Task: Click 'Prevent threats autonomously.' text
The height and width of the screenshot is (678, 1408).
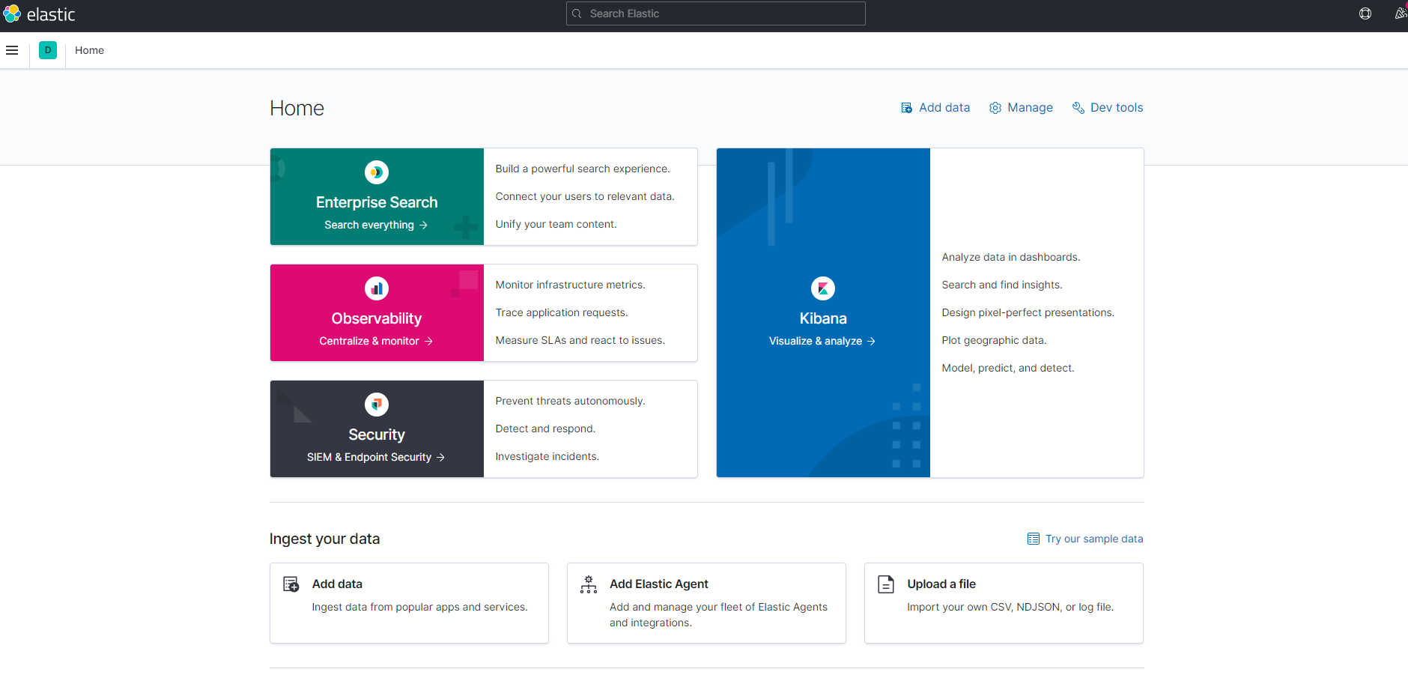Action: (570, 401)
